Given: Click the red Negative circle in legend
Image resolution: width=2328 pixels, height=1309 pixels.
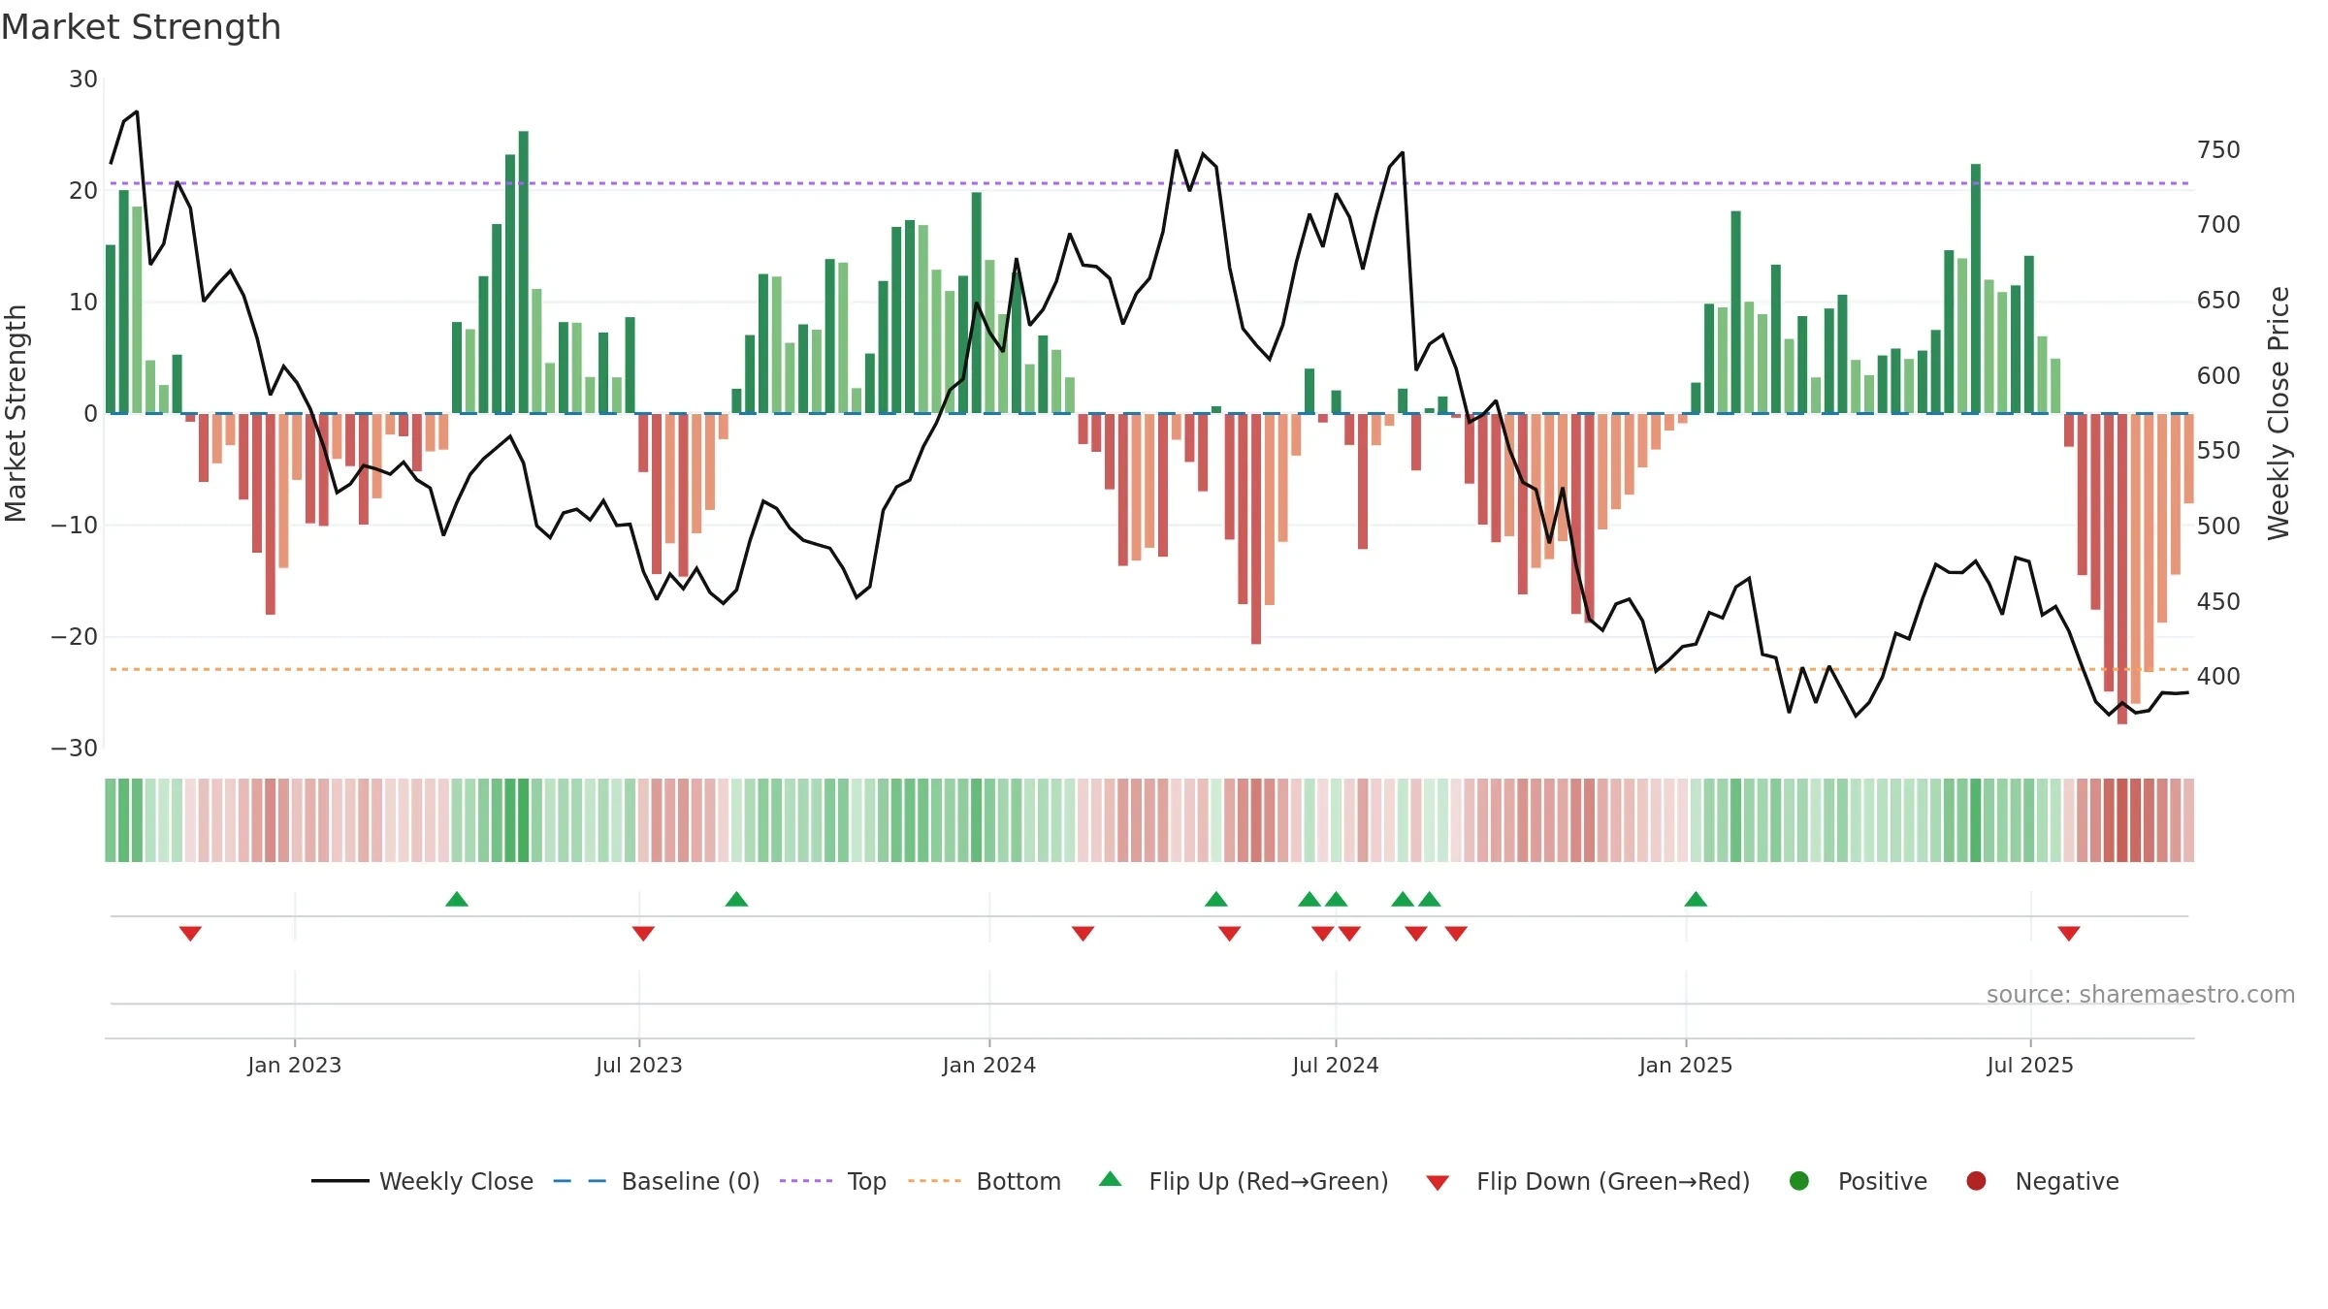Looking at the screenshot, I should [1976, 1181].
